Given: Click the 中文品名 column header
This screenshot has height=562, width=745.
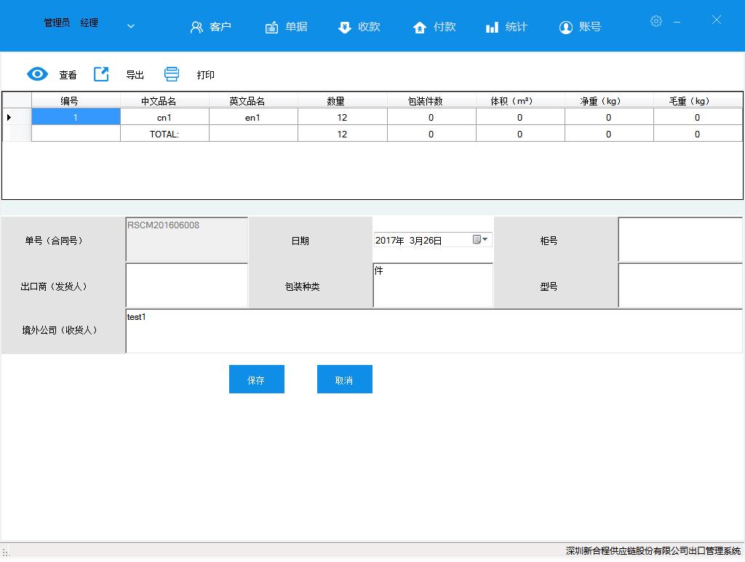Looking at the screenshot, I should click(x=164, y=100).
